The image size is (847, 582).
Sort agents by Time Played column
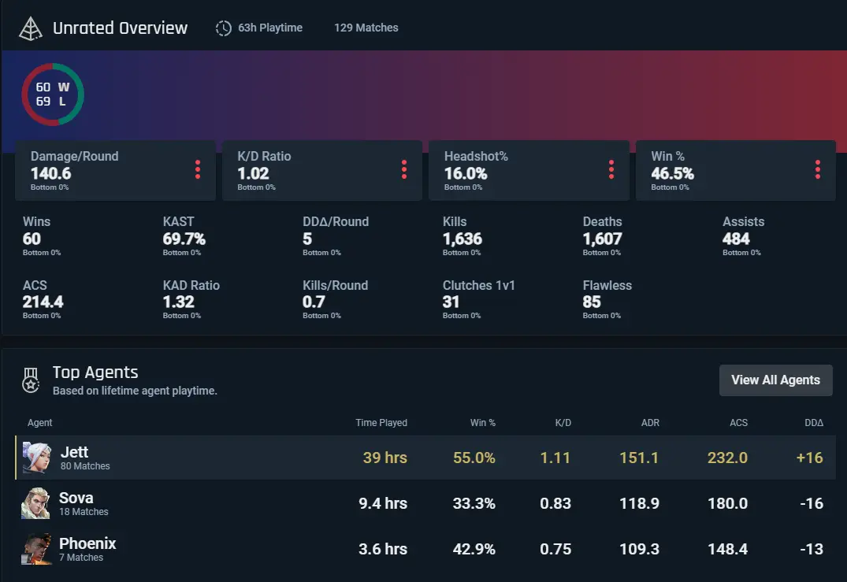pos(381,423)
